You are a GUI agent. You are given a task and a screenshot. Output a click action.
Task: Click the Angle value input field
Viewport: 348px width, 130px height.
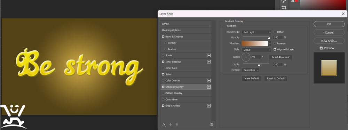pos(256,57)
